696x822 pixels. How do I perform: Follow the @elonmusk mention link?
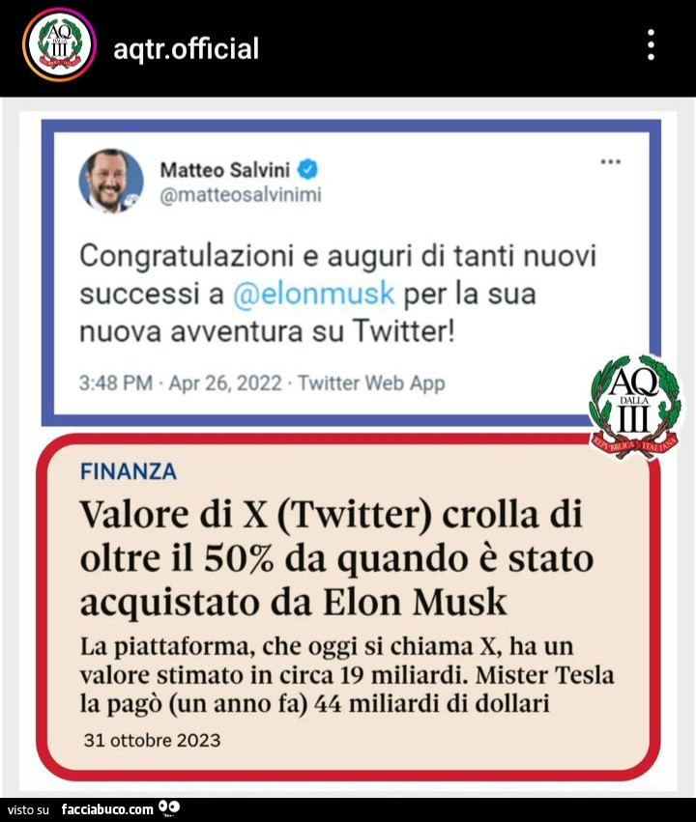click(x=313, y=293)
